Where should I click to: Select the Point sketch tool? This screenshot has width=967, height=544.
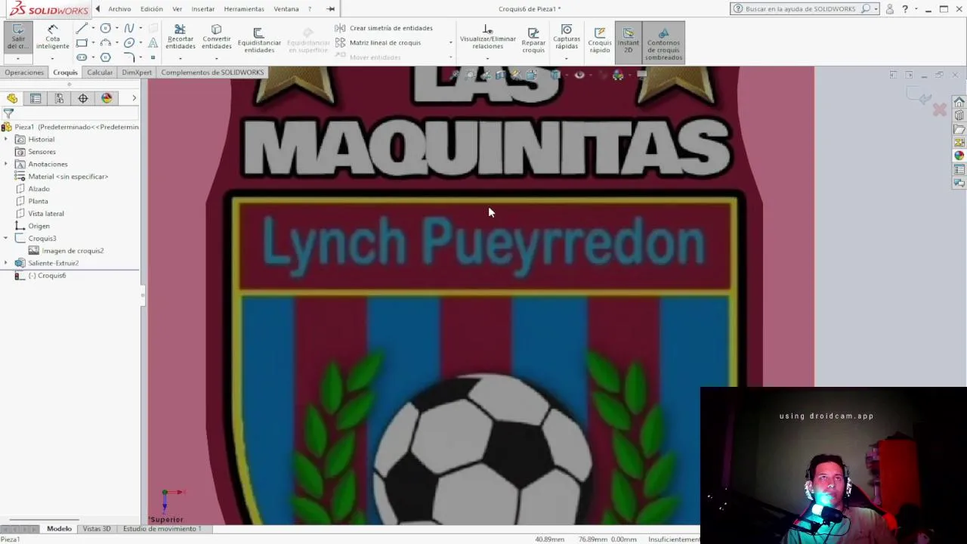pos(153,57)
